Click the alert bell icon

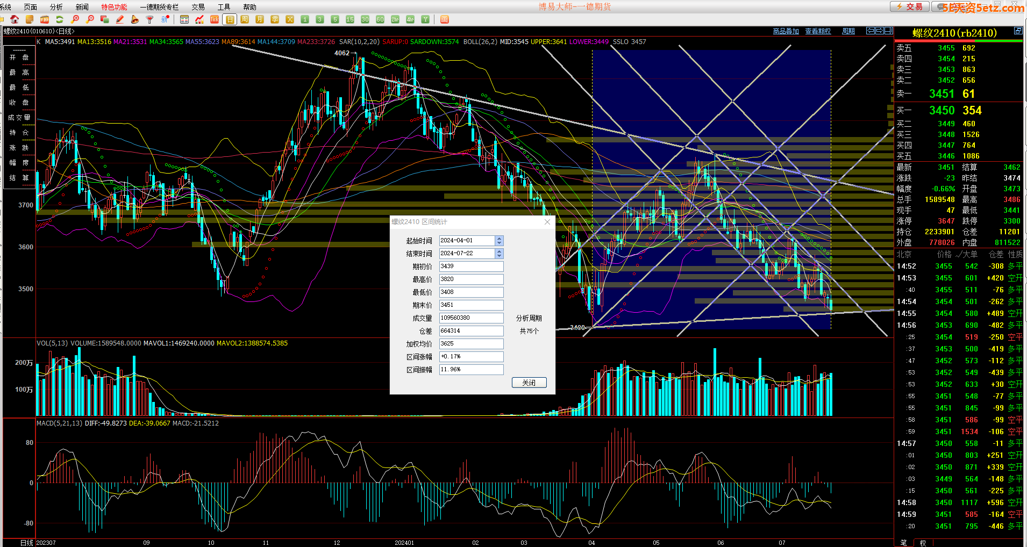tap(135, 19)
